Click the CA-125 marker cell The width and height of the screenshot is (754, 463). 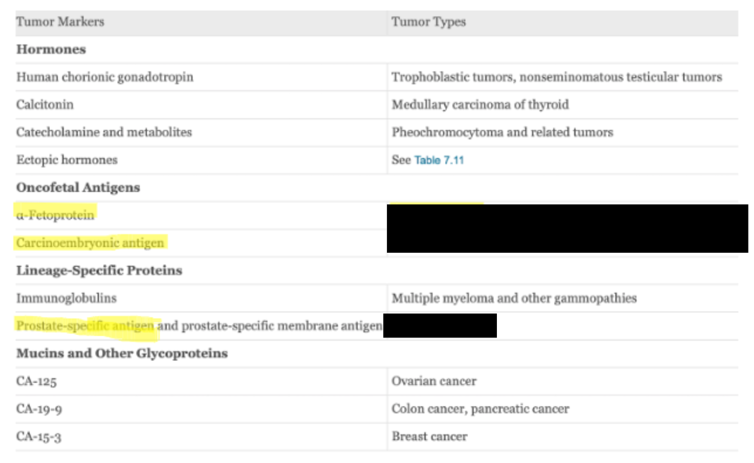(x=37, y=381)
